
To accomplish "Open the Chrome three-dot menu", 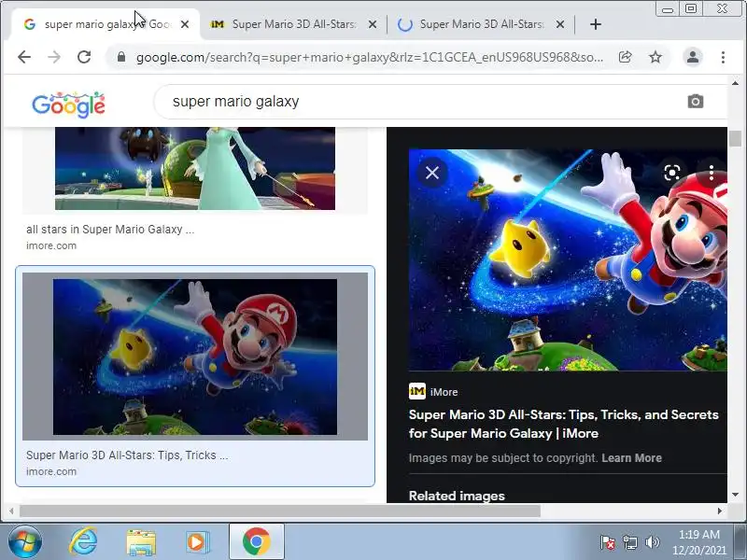I will click(x=723, y=57).
